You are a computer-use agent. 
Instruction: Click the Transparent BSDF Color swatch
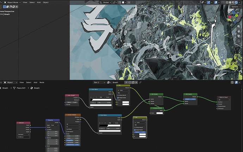pyautogui.click(x=160, y=113)
